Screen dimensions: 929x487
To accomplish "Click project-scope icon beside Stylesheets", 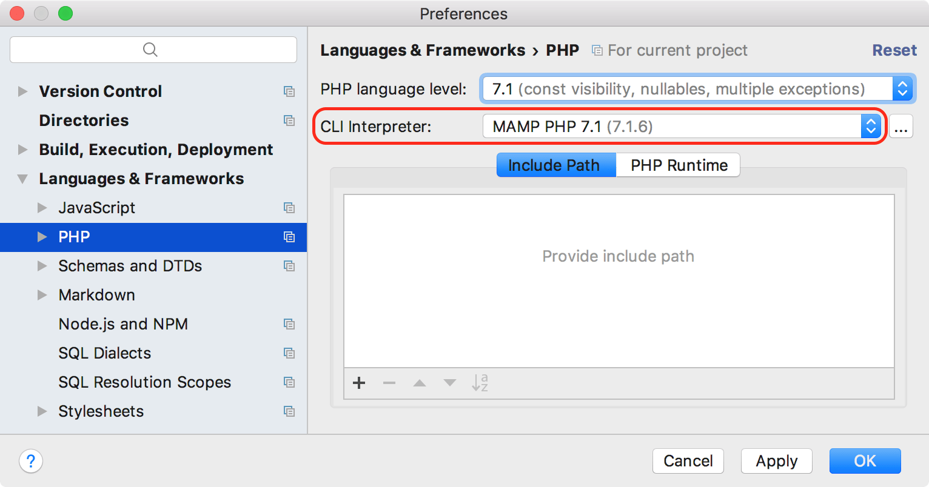I will click(x=289, y=411).
